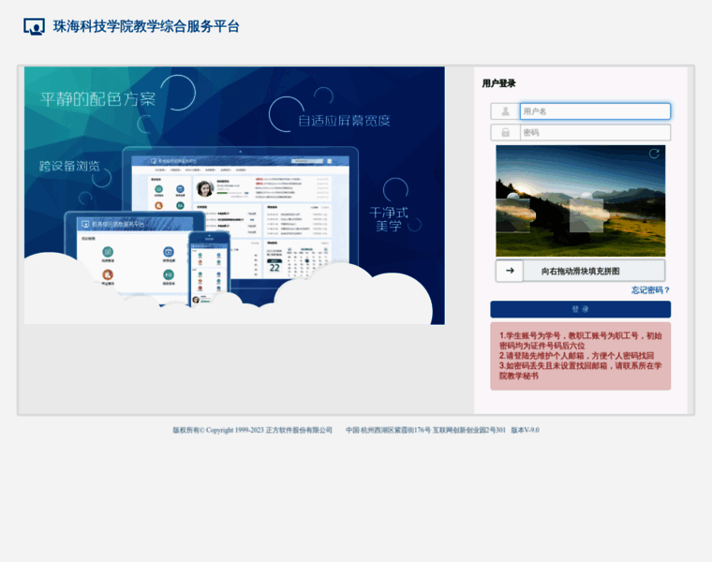Click the 向右拖动滑块填充拼图 slider track

coord(580,271)
